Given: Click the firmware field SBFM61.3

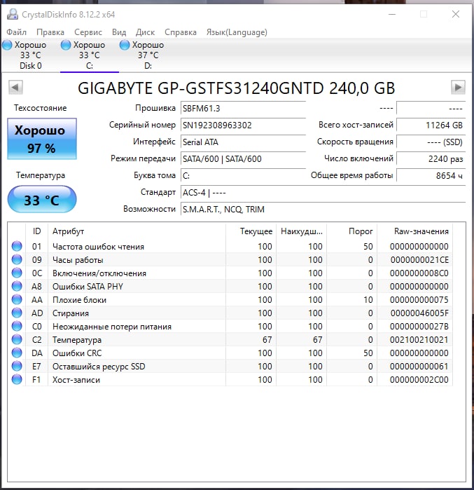Looking at the screenshot, I should (x=243, y=109).
